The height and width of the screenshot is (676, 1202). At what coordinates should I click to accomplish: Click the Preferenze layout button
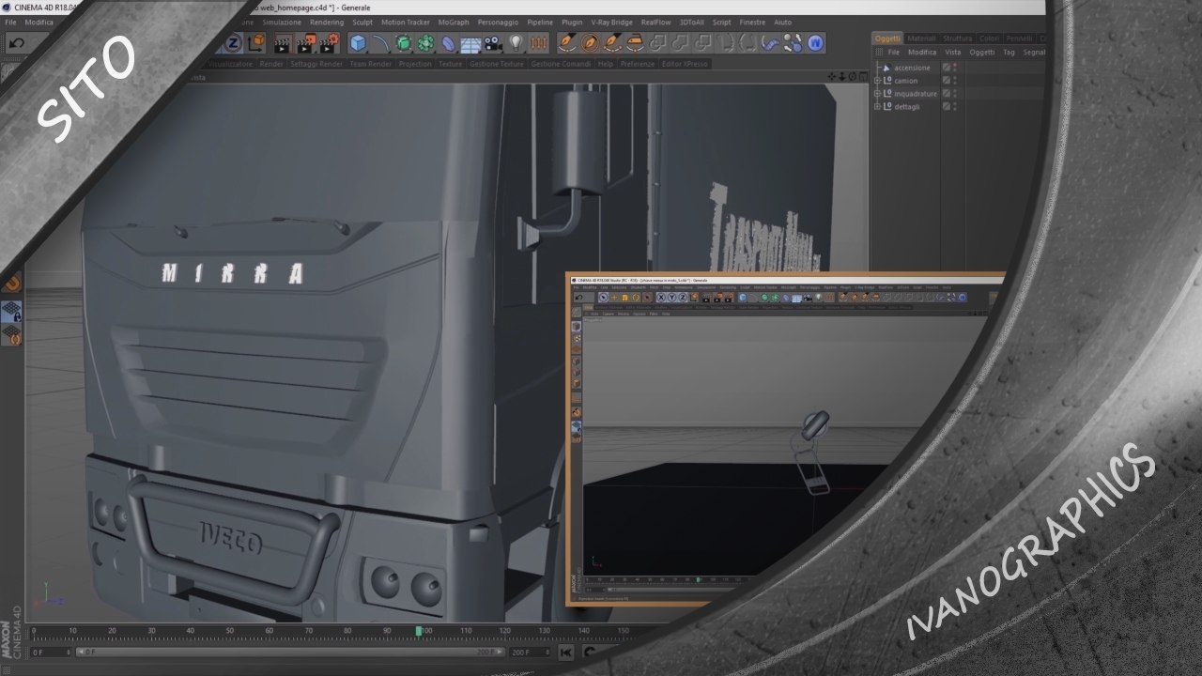(x=638, y=64)
